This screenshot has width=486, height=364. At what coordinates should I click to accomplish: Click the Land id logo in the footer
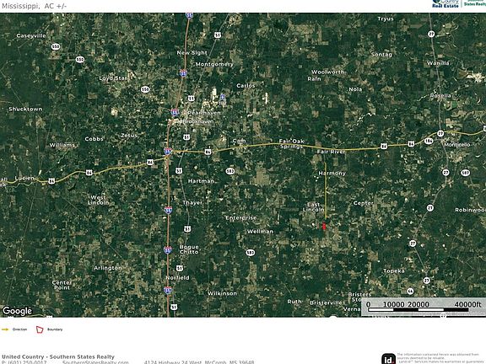[388, 359]
